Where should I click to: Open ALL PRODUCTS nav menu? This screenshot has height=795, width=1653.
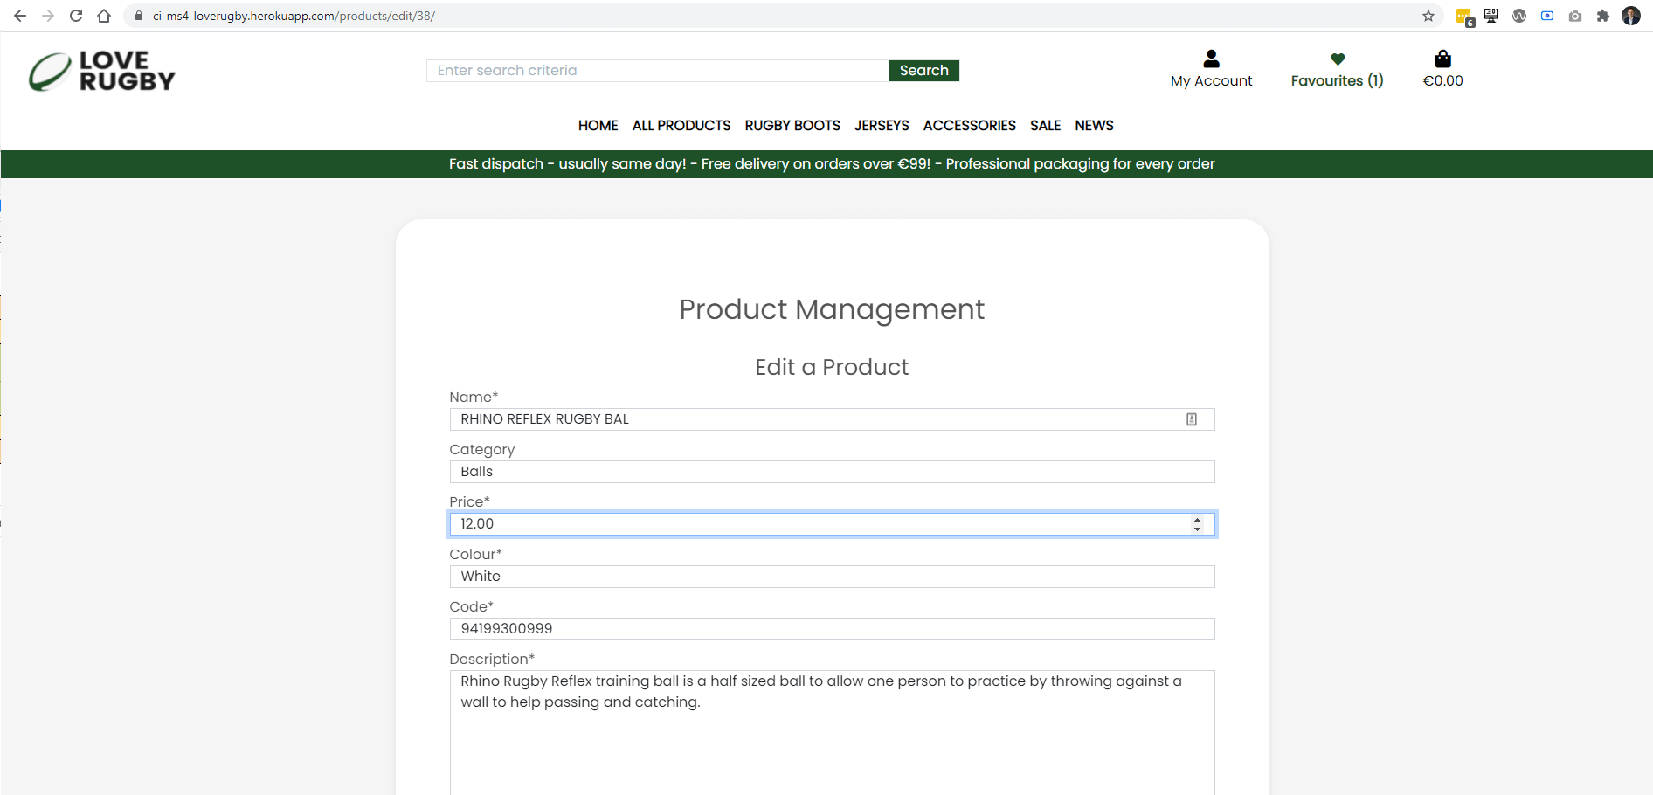681,126
